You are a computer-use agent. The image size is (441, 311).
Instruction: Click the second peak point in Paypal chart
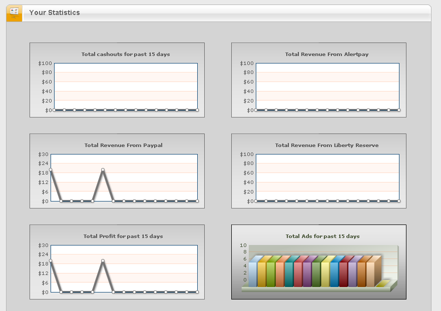coord(103,169)
